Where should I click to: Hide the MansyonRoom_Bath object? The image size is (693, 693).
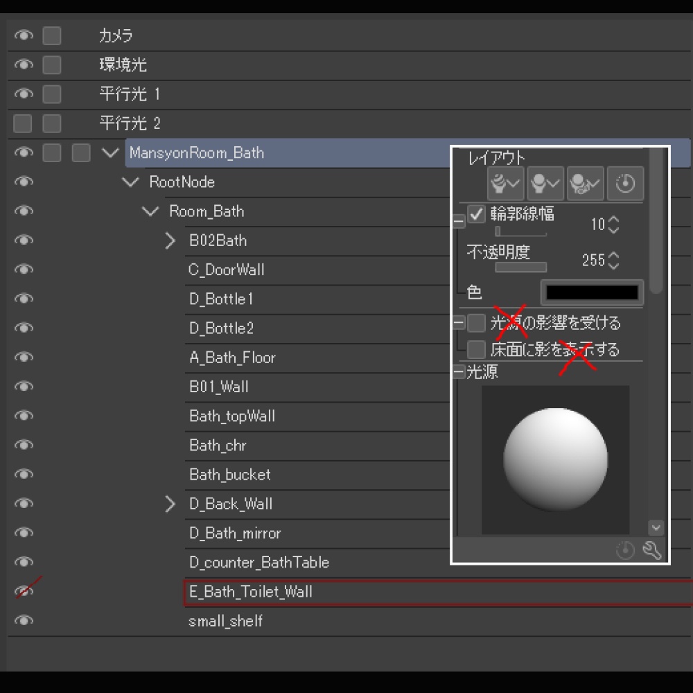point(24,152)
